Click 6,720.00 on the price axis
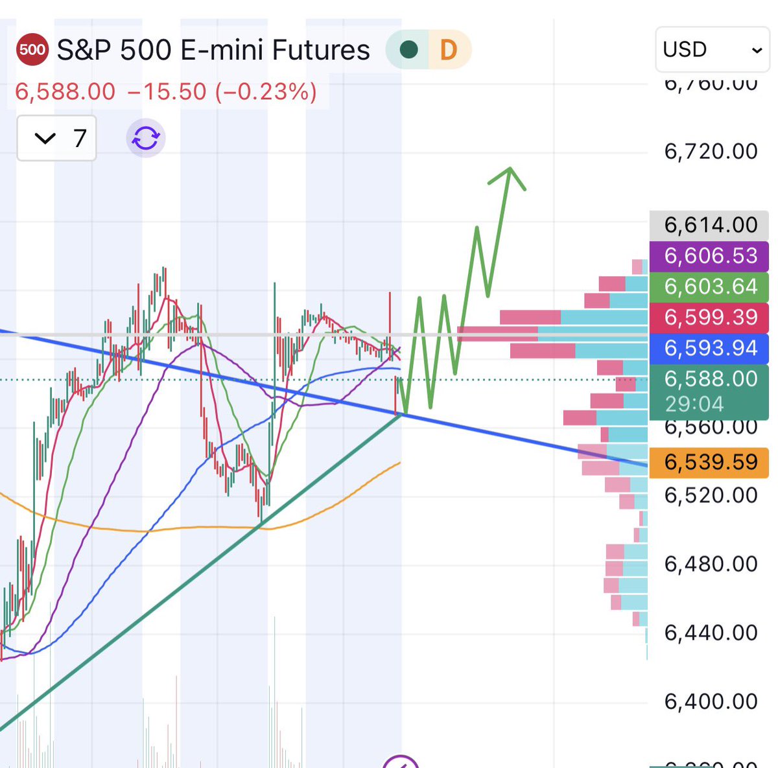 click(x=711, y=152)
